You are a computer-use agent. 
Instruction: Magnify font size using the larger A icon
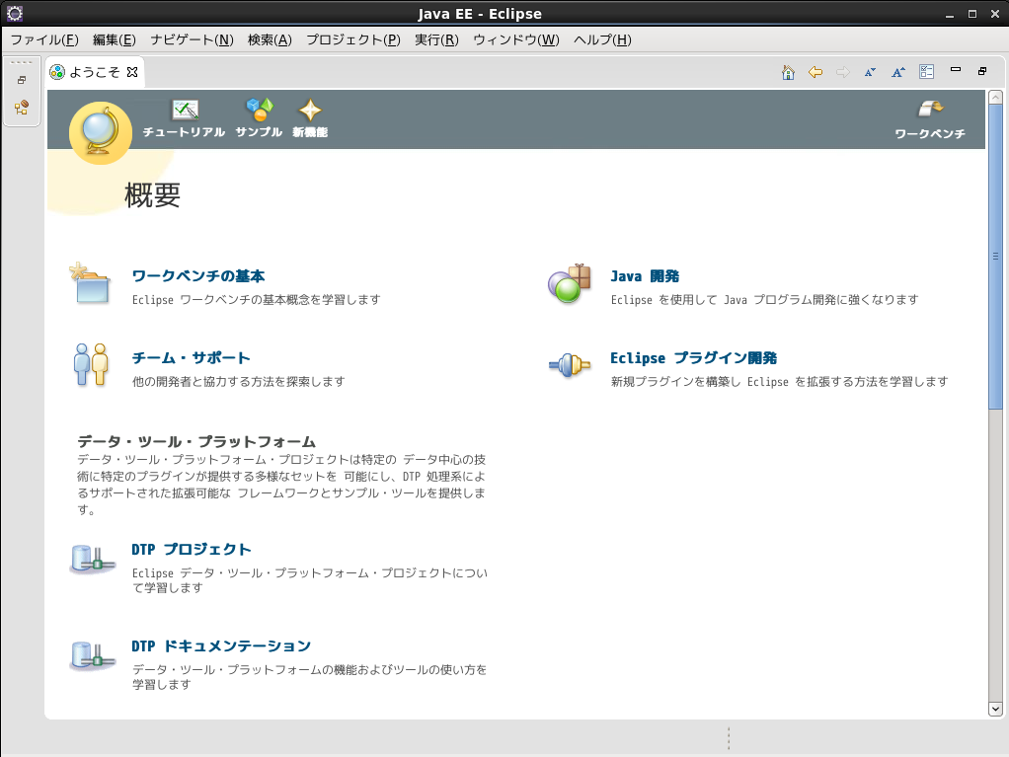tap(898, 72)
